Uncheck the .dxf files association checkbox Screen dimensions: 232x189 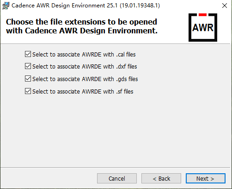click(28, 66)
